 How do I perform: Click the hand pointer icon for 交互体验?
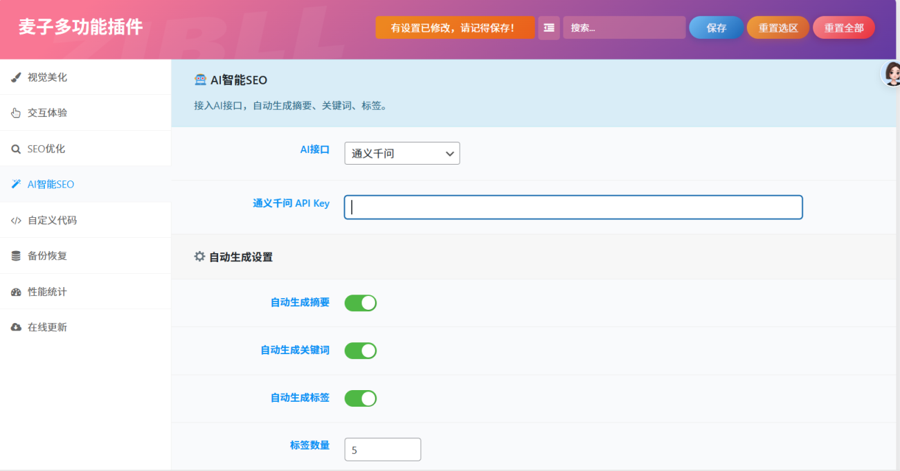click(x=16, y=113)
